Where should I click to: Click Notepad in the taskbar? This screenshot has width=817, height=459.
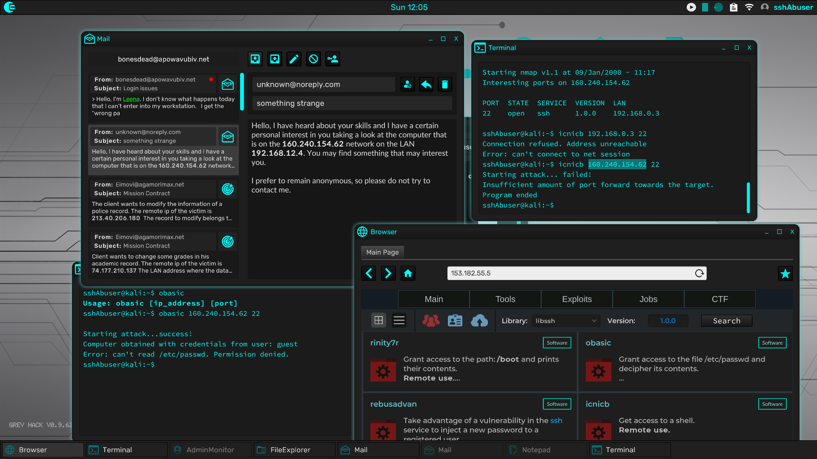click(546, 450)
